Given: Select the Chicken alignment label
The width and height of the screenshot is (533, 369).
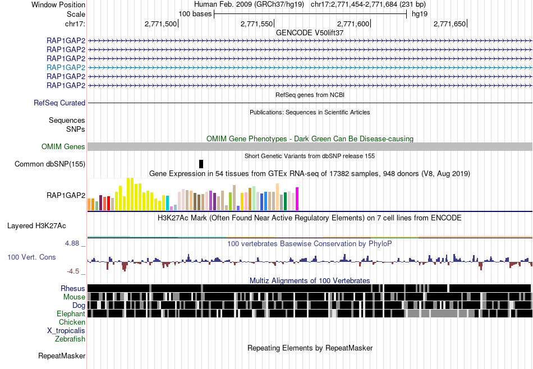Looking at the screenshot, I should point(72,322).
